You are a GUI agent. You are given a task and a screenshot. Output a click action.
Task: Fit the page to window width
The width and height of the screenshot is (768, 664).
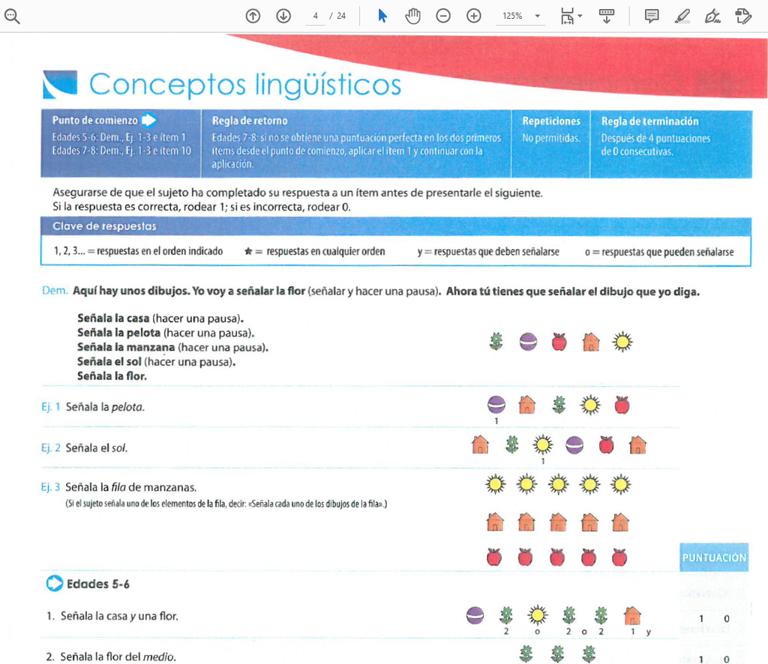tap(566, 15)
